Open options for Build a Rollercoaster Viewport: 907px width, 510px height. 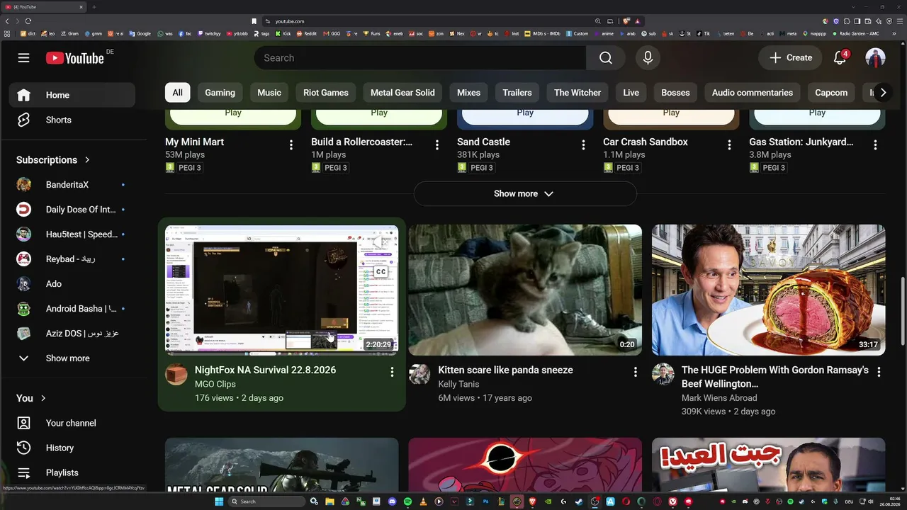(x=437, y=145)
